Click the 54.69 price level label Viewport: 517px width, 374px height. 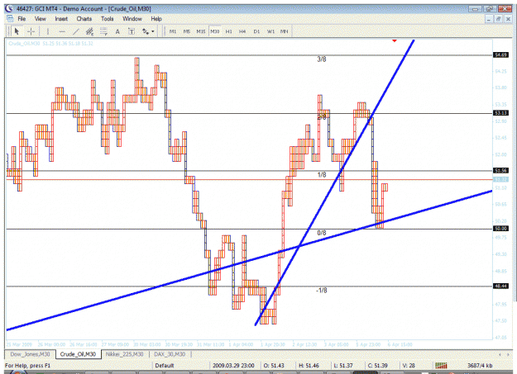tap(500, 54)
